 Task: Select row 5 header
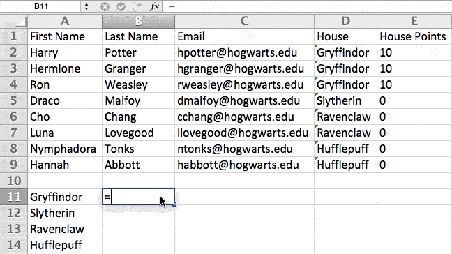click(13, 100)
